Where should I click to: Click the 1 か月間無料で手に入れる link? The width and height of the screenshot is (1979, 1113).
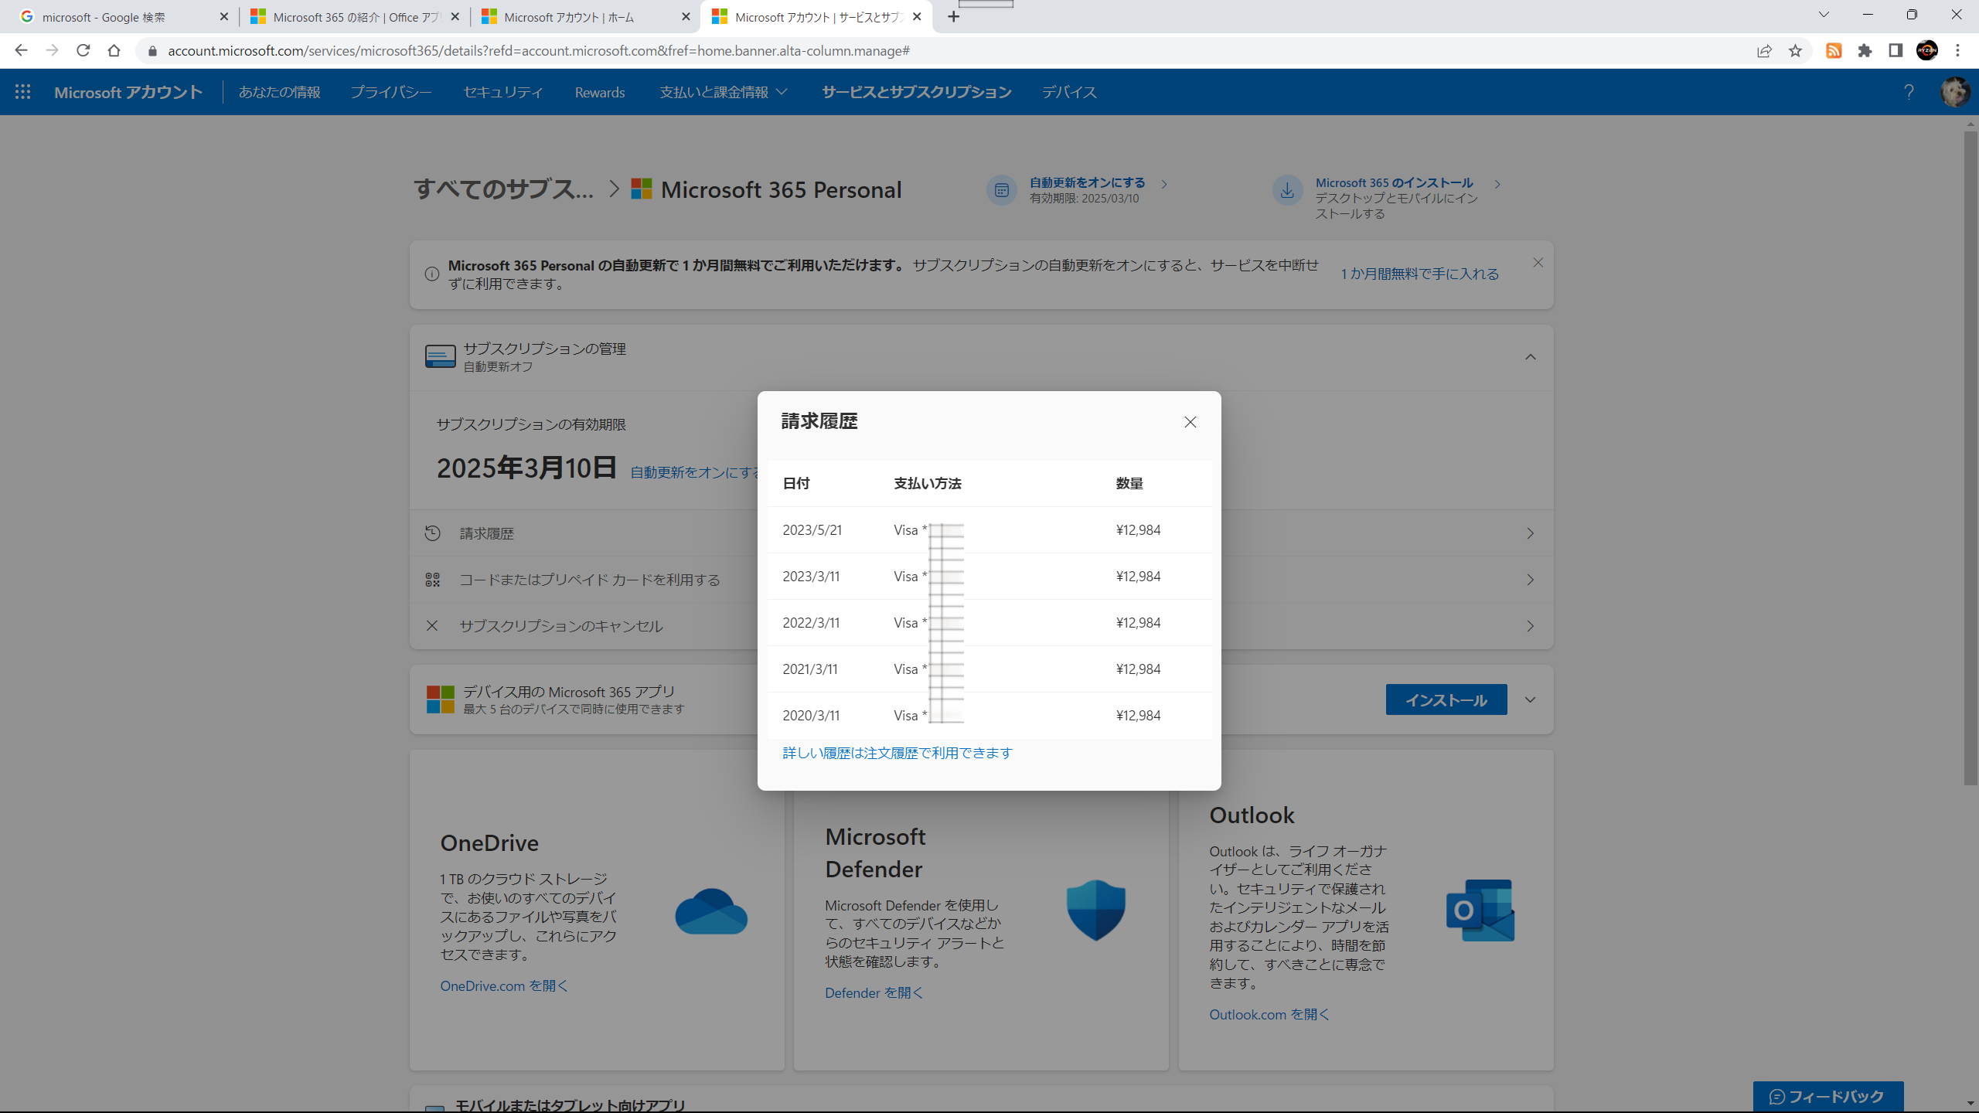(1419, 274)
